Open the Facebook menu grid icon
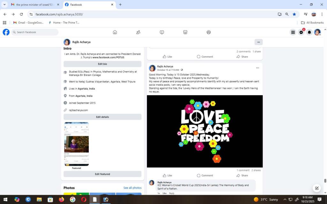This screenshot has width=327, height=204. [293, 32]
